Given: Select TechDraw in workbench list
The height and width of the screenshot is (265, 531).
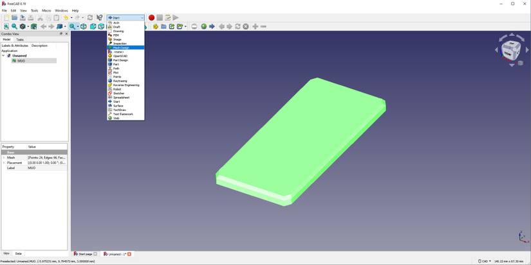Looking at the screenshot, I should 126,110.
